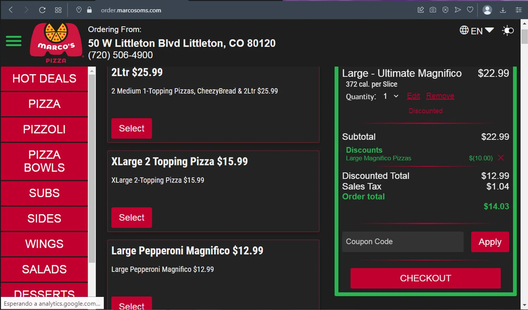
Task: Remove the Large Magnifico Pizzas discount
Action: click(x=501, y=158)
